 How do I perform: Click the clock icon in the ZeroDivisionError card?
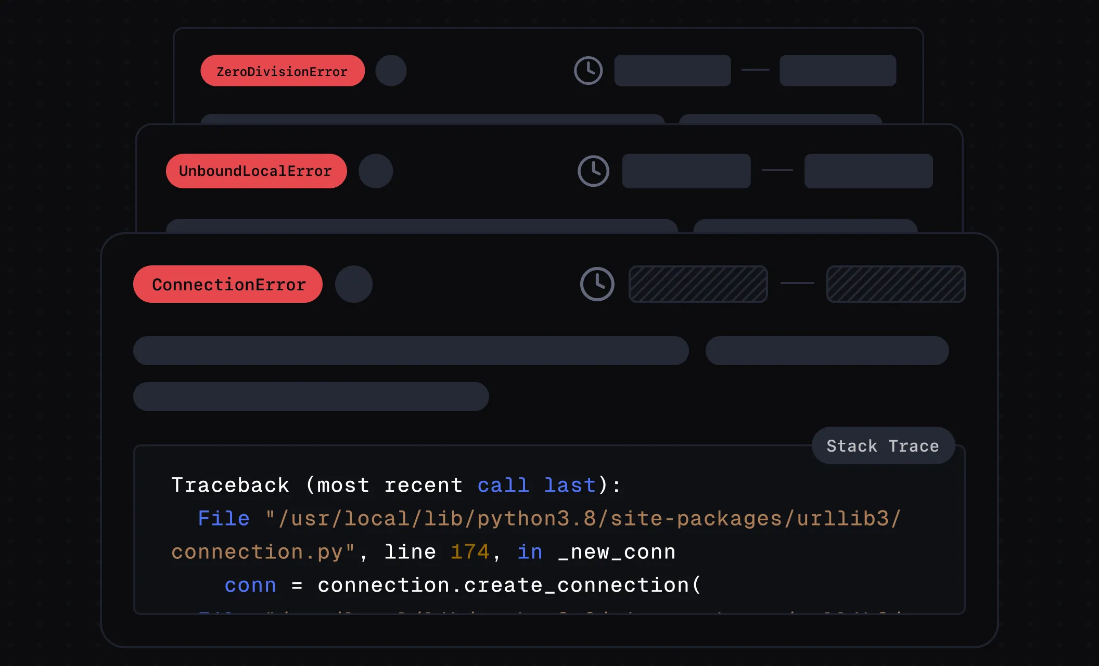588,70
